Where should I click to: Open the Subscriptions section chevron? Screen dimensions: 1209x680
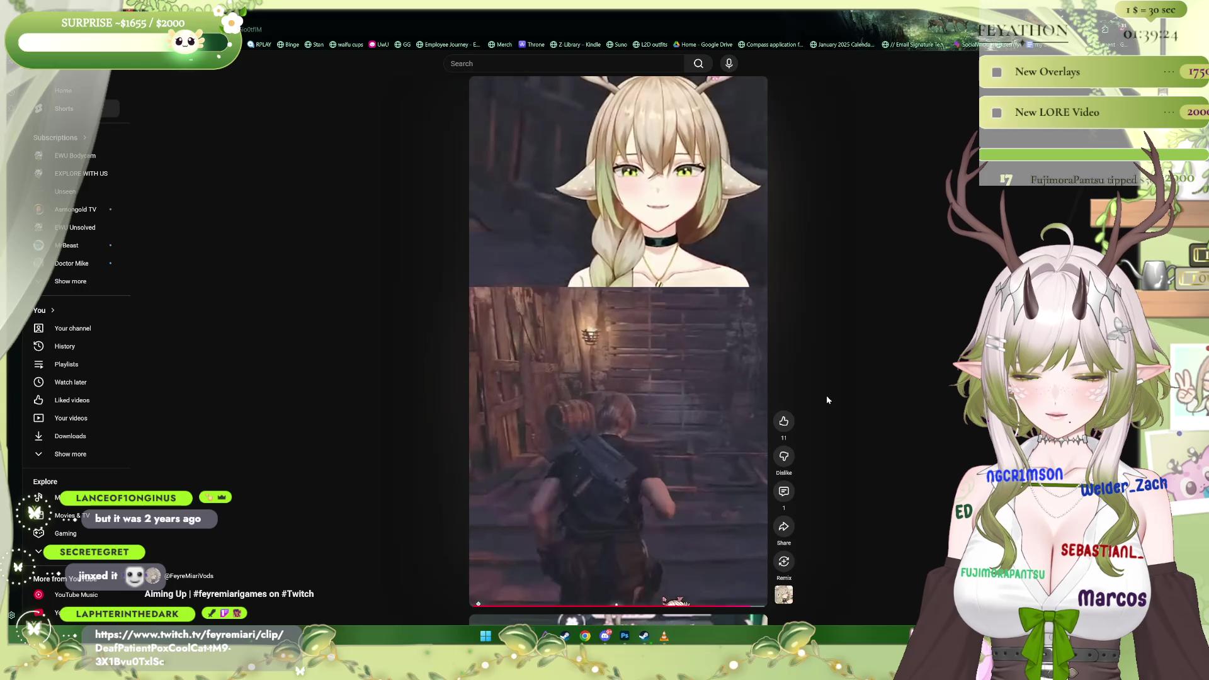[x=84, y=138]
